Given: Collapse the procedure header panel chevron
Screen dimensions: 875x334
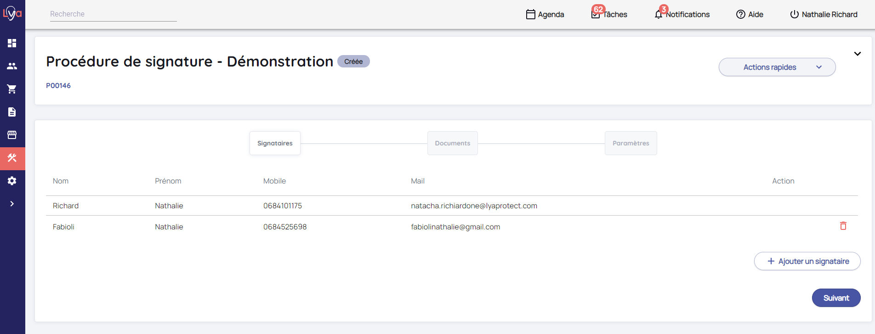Looking at the screenshot, I should [x=857, y=54].
